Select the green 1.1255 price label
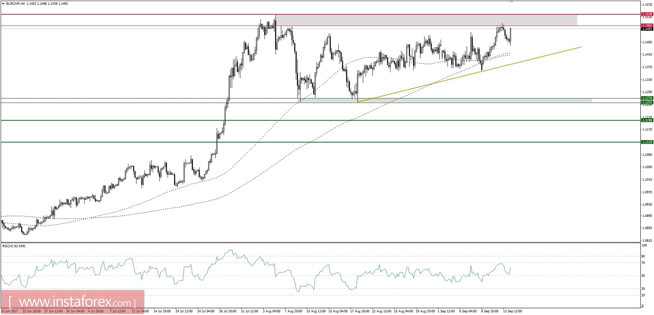 (647, 102)
